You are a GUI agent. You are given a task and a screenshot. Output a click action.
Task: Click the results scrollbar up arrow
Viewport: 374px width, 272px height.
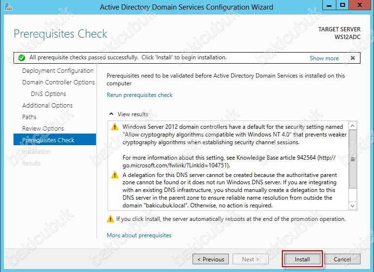[x=353, y=125]
